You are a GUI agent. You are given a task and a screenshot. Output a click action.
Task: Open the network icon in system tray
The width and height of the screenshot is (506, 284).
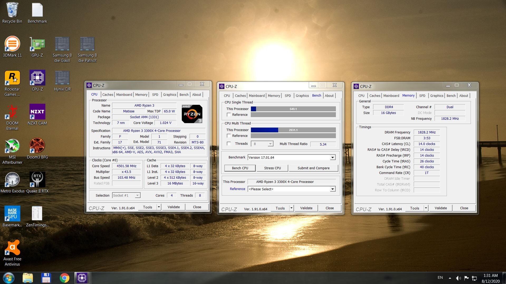click(x=474, y=278)
